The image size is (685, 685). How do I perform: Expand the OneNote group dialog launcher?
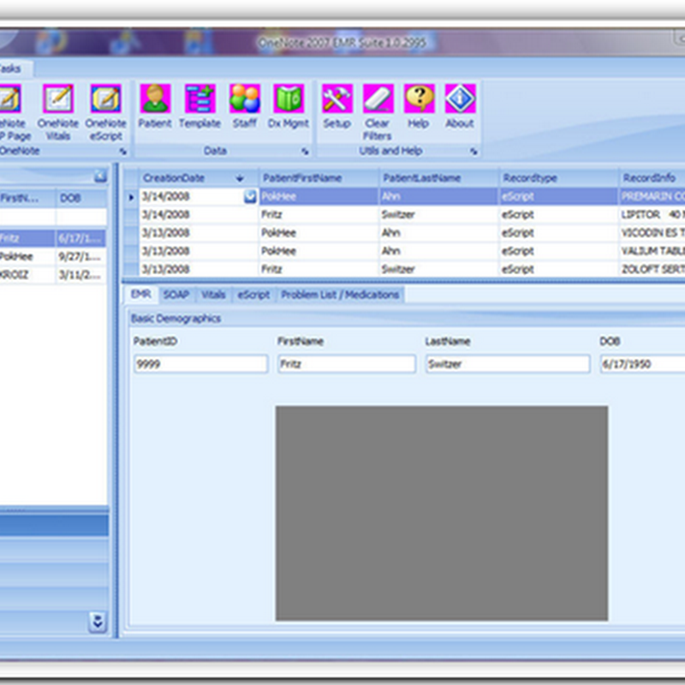point(123,152)
